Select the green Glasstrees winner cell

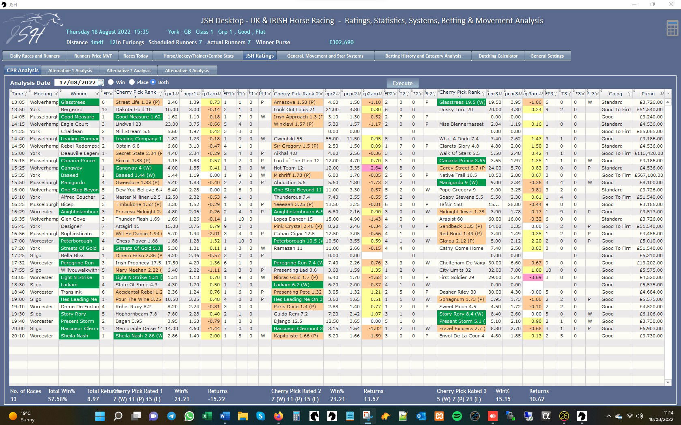pos(79,102)
